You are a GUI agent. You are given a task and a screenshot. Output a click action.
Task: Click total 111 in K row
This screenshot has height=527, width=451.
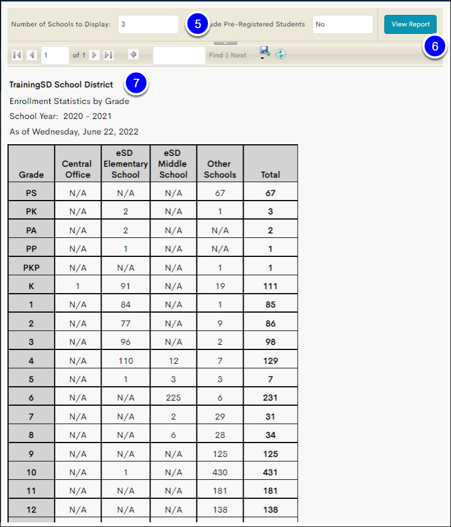[x=271, y=286]
